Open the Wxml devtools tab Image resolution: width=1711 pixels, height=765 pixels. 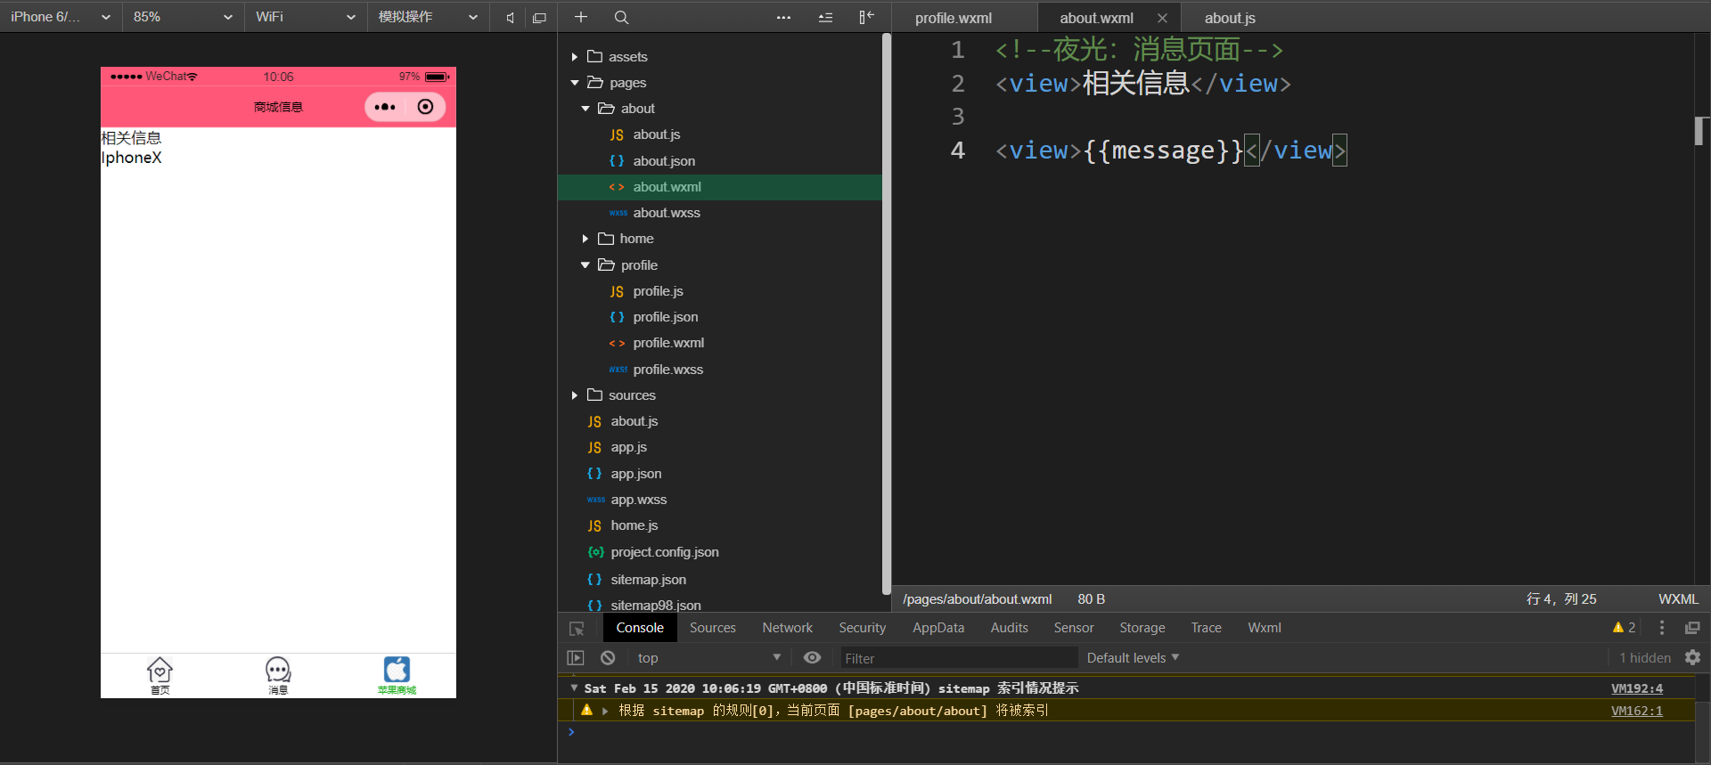tap(1265, 628)
